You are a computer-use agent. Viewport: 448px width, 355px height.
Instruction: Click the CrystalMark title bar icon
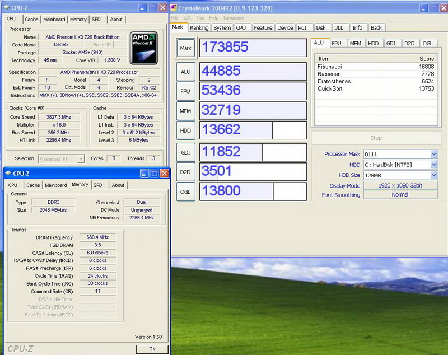tap(174, 8)
